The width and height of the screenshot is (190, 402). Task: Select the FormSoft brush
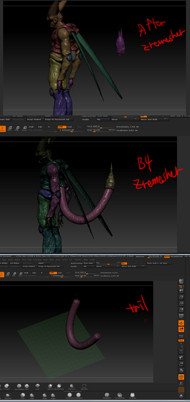pyautogui.click(x=7, y=386)
